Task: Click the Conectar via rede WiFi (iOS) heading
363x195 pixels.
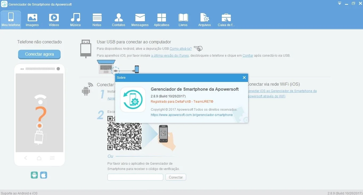Action: pyautogui.click(x=274, y=84)
